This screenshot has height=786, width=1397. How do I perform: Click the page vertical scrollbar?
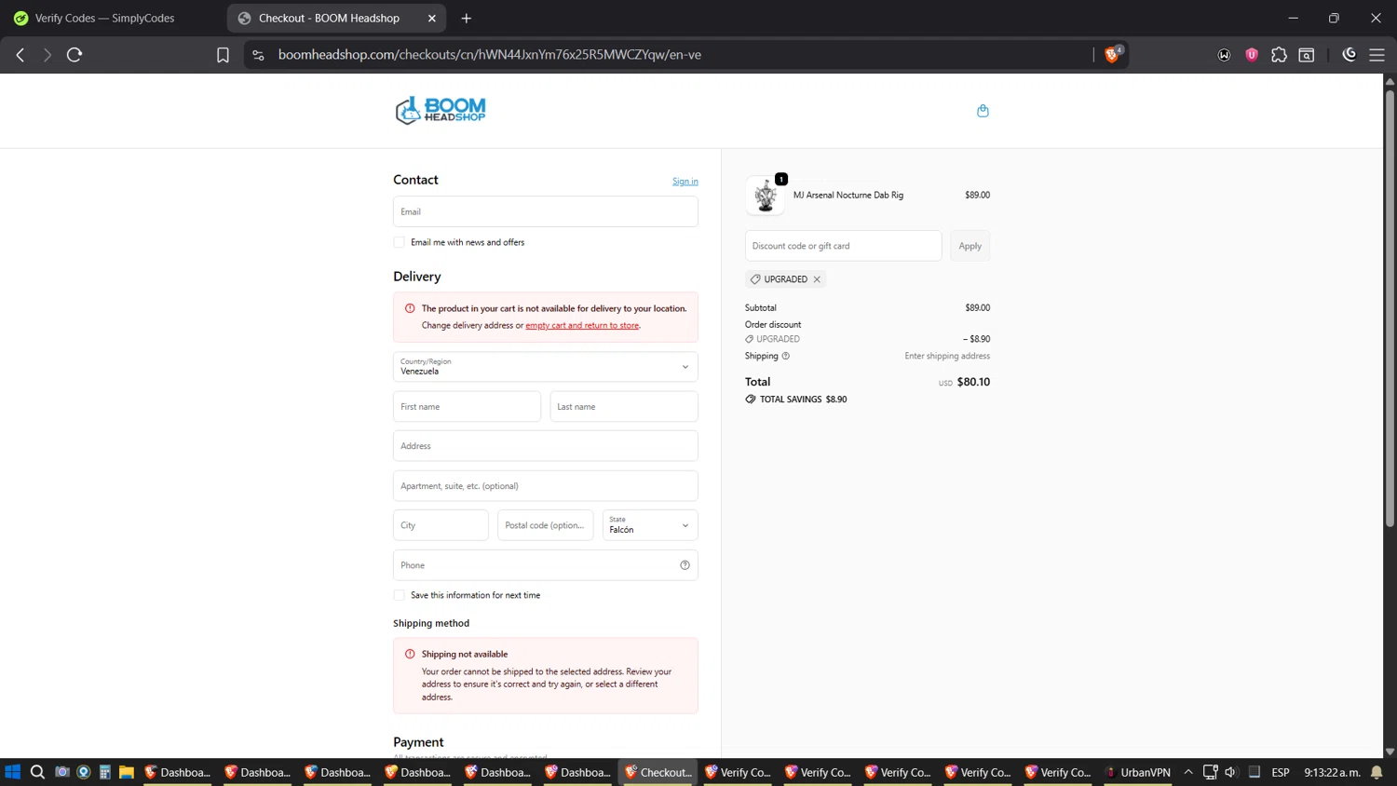click(1390, 307)
